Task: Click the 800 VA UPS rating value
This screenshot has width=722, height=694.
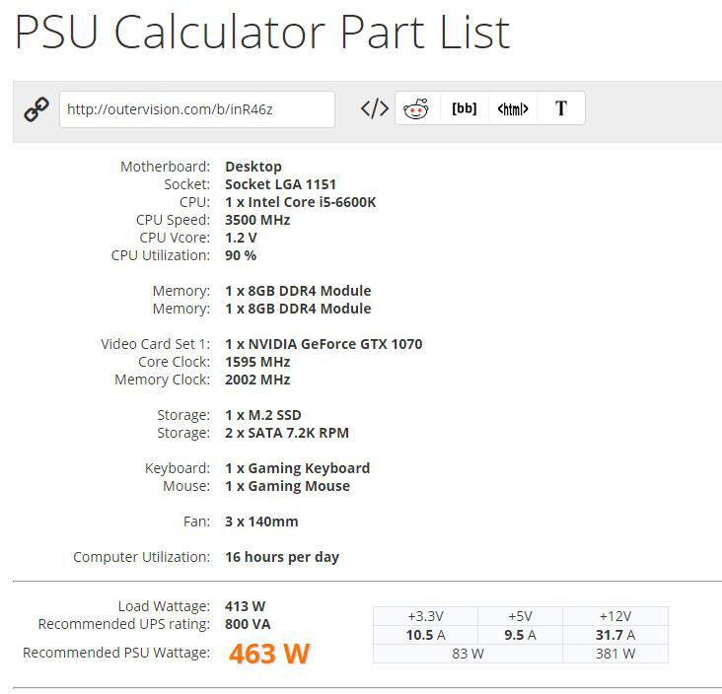Action: (x=248, y=624)
